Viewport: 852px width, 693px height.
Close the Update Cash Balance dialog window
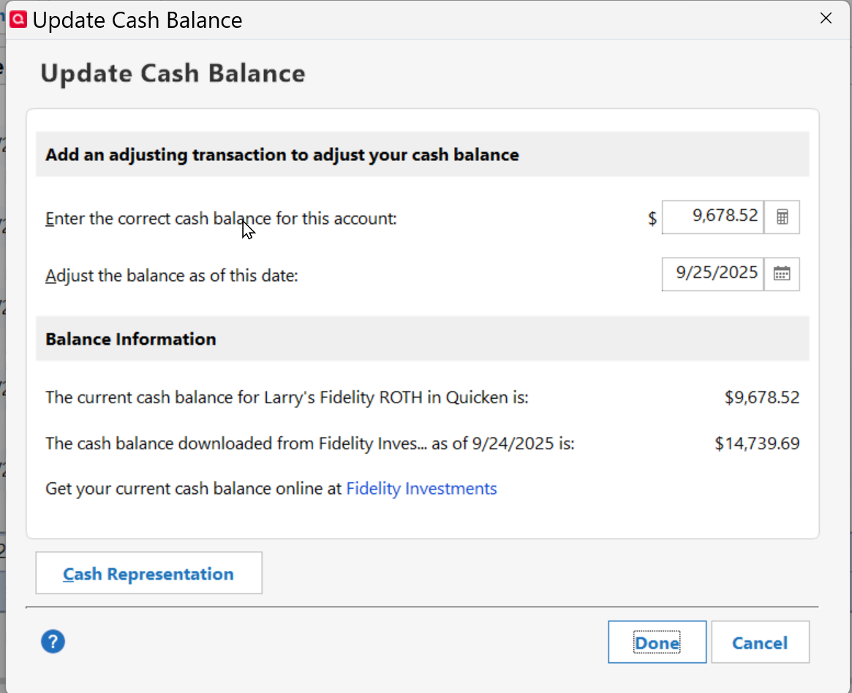coord(826,19)
